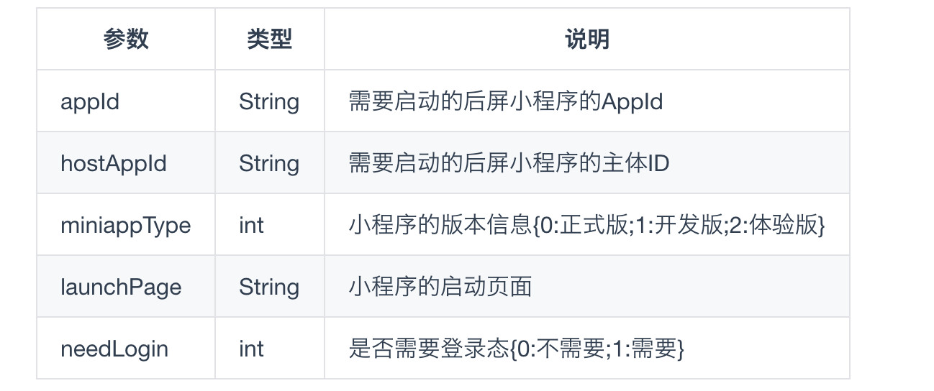Click the 参数 column header
Image resolution: width=934 pixels, height=391 pixels.
(126, 40)
